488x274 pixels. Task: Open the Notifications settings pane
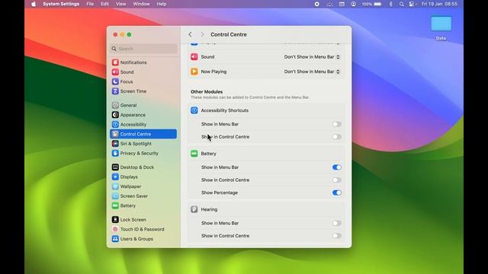[129, 62]
